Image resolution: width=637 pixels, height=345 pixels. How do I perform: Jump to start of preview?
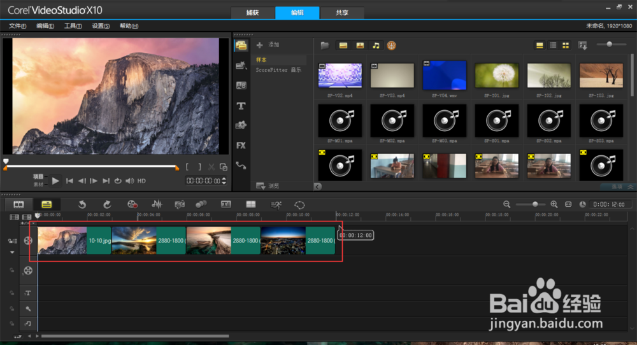point(69,181)
